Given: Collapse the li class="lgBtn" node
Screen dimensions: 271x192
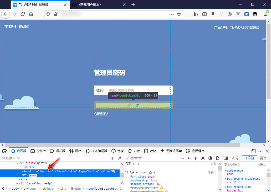Looking at the screenshot, I should (x=17, y=163).
